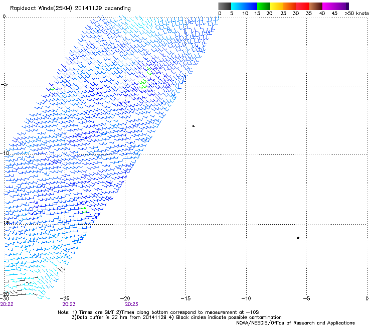This screenshot has width=371, height=326.
Task: Click the note line starting 'Note: 1) Times are GMT'
Action: 158,312
